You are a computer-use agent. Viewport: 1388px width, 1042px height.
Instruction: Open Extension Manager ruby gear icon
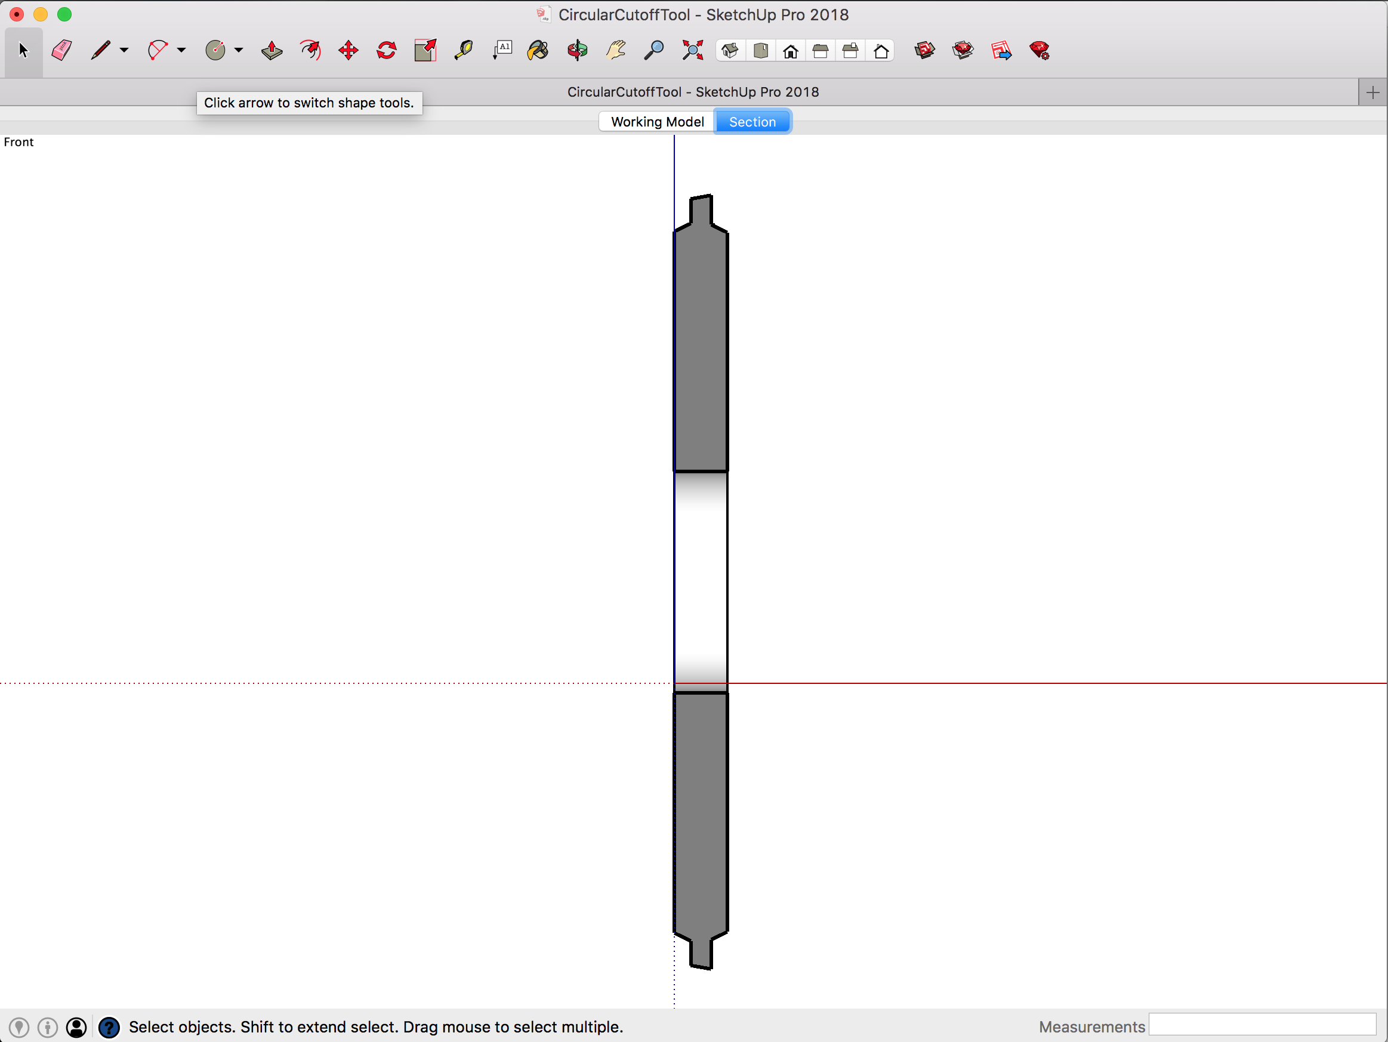(1039, 50)
